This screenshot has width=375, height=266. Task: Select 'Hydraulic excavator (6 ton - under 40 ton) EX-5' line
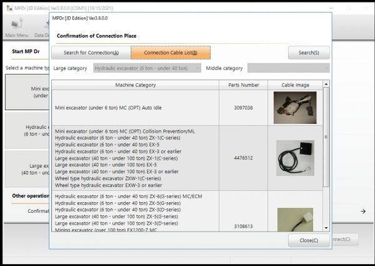[x=107, y=145]
